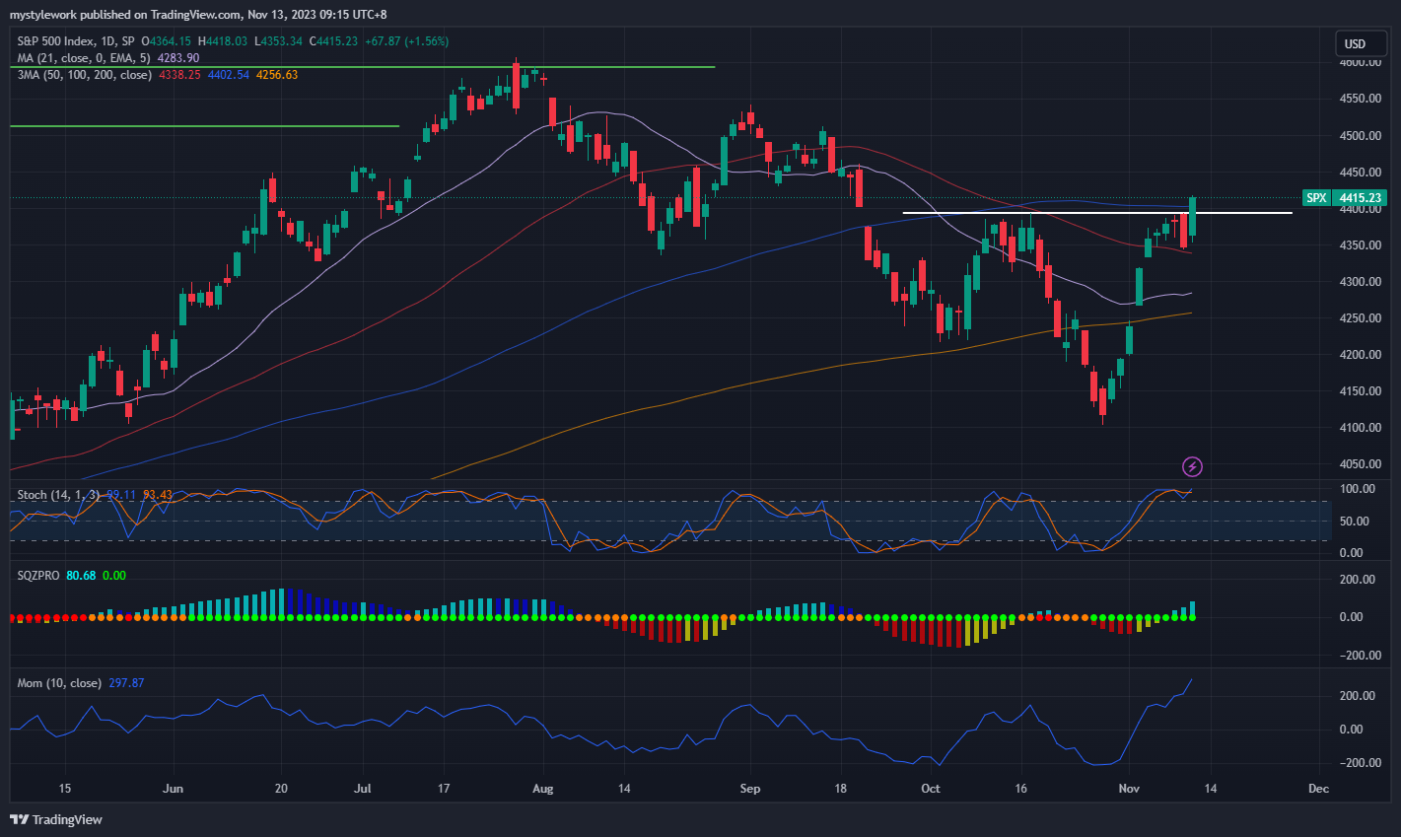The width and height of the screenshot is (1401, 837).
Task: Click the high value H4418.03
Action: pyautogui.click(x=223, y=41)
